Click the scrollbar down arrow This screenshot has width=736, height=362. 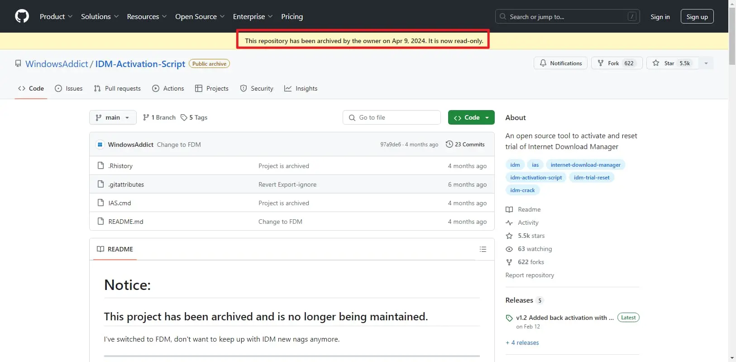[x=732, y=358]
